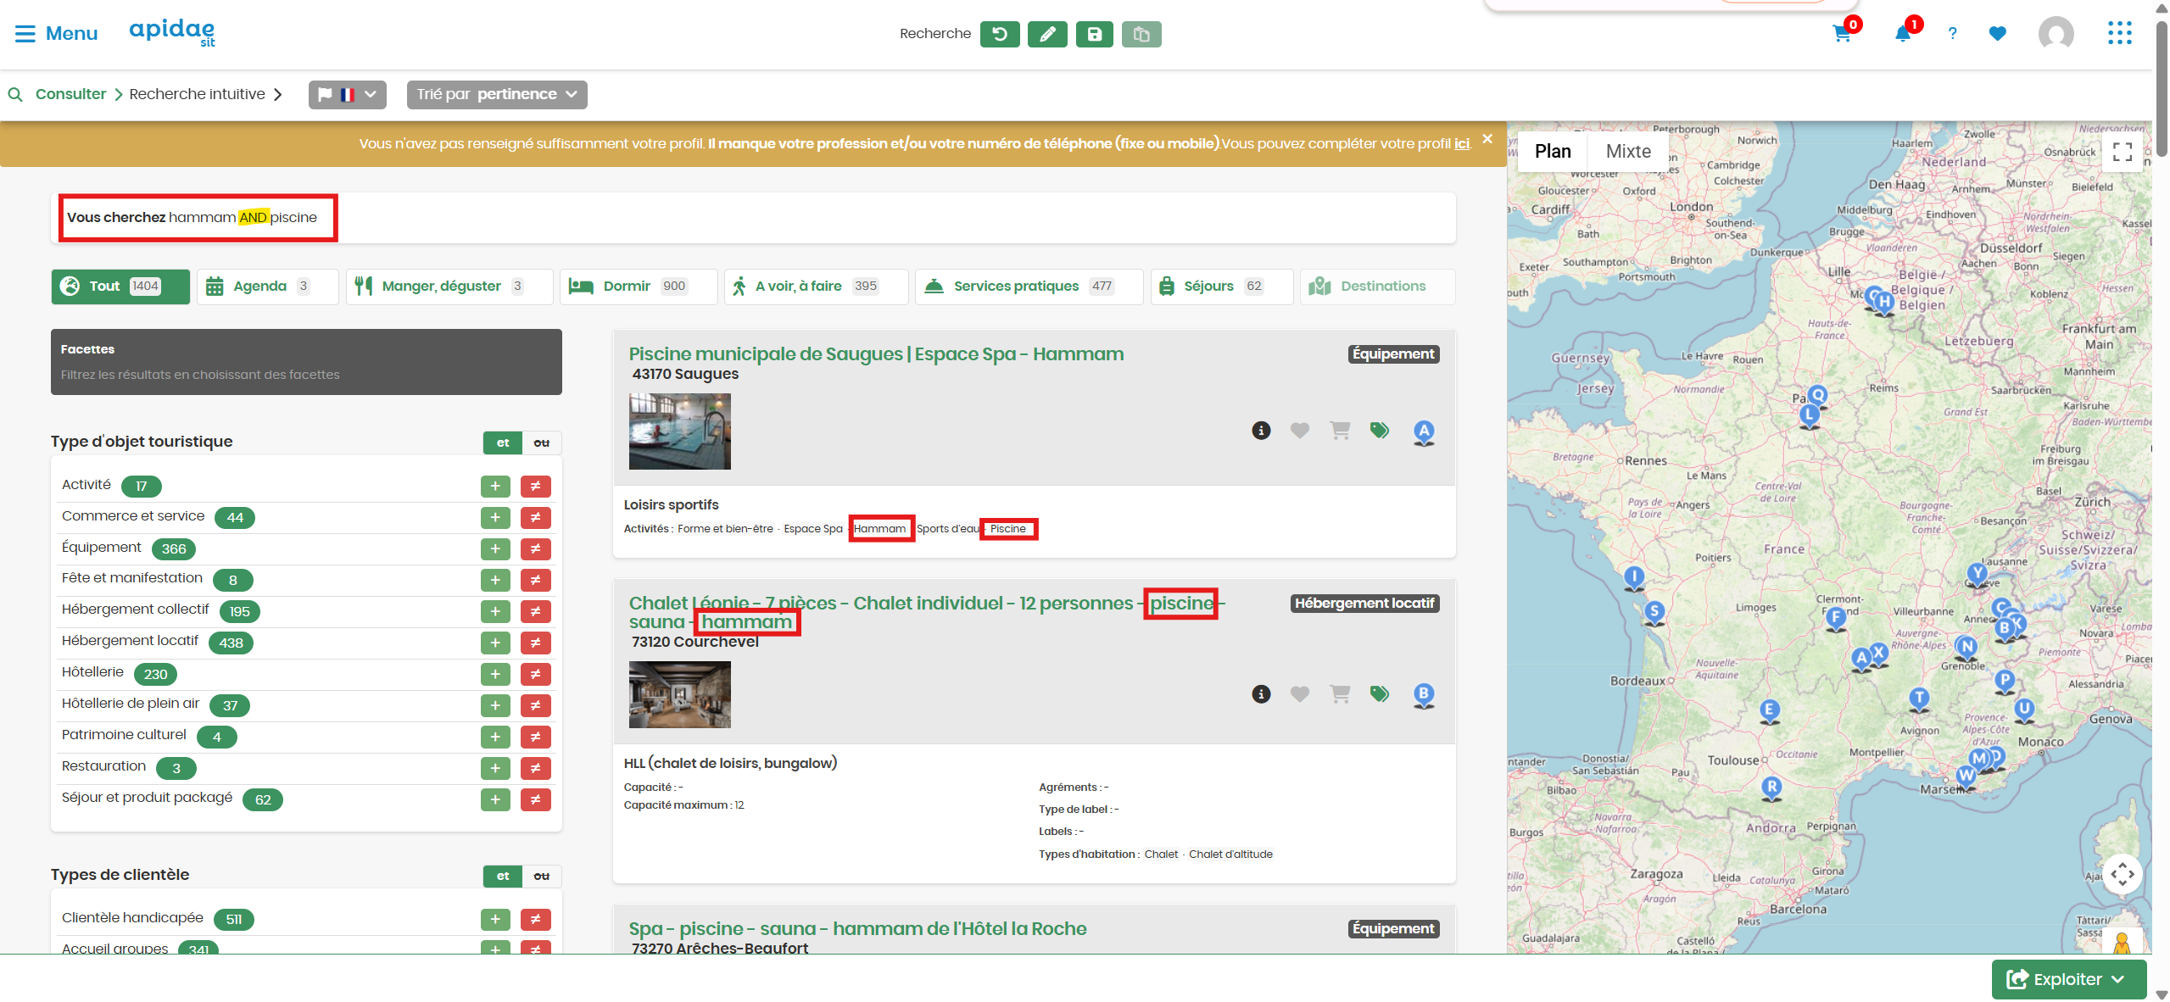Click tag icon for Piscine municipale de Saugues
Image resolution: width=2170 pixels, height=1002 pixels.
click(1379, 431)
